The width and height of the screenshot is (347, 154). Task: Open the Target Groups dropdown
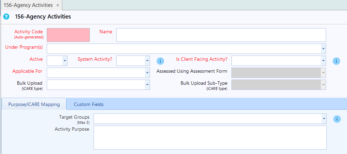[324, 119]
